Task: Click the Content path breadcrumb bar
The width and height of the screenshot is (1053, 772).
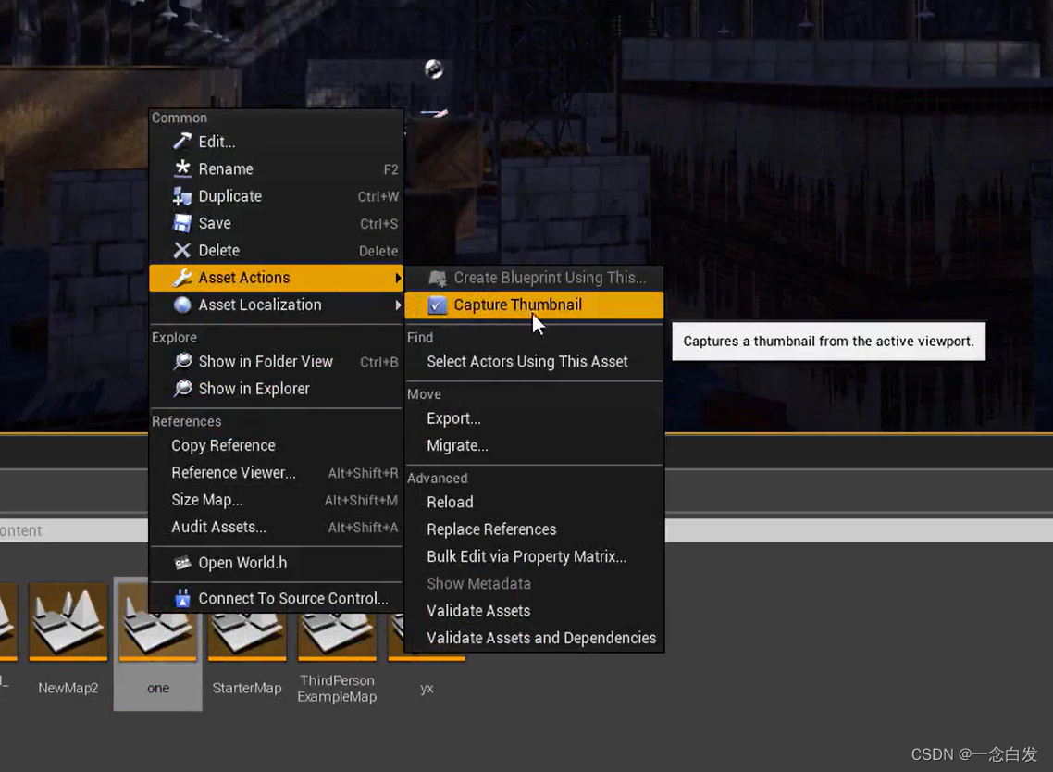Action: click(74, 530)
